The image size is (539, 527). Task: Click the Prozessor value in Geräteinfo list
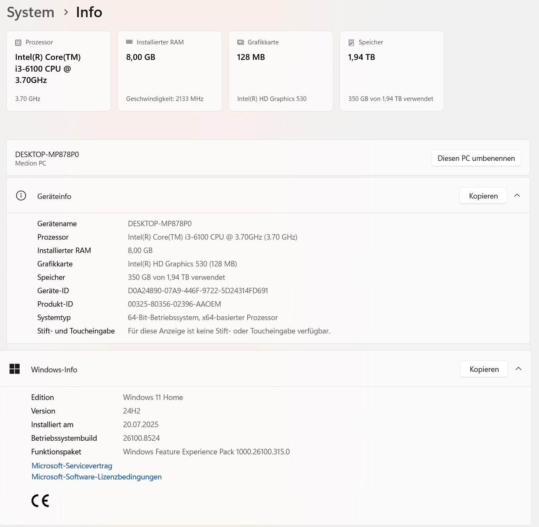[x=212, y=237]
